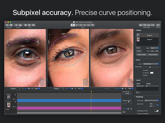Select the rectangle tool
This screenshot has width=165, height=123.
coord(89,25)
